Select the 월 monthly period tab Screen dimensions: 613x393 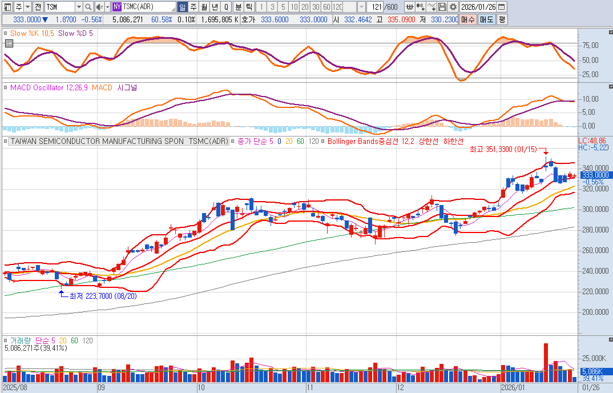tap(204, 7)
